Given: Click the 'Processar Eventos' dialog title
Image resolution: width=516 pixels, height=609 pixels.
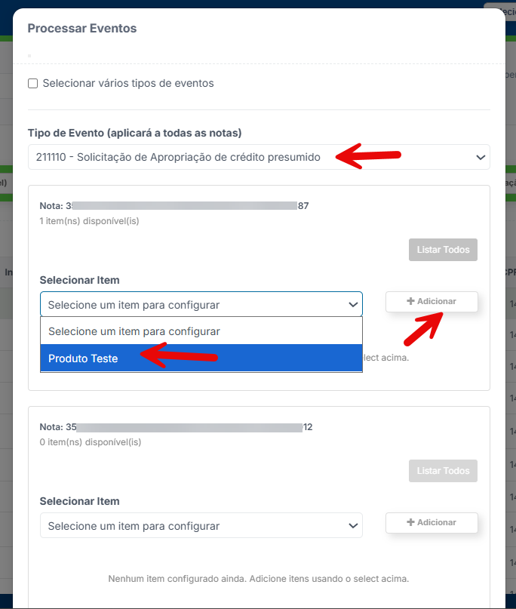Looking at the screenshot, I should (x=82, y=29).
